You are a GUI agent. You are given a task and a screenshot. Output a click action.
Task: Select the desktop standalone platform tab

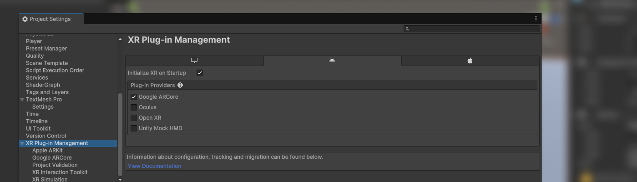pos(194,61)
